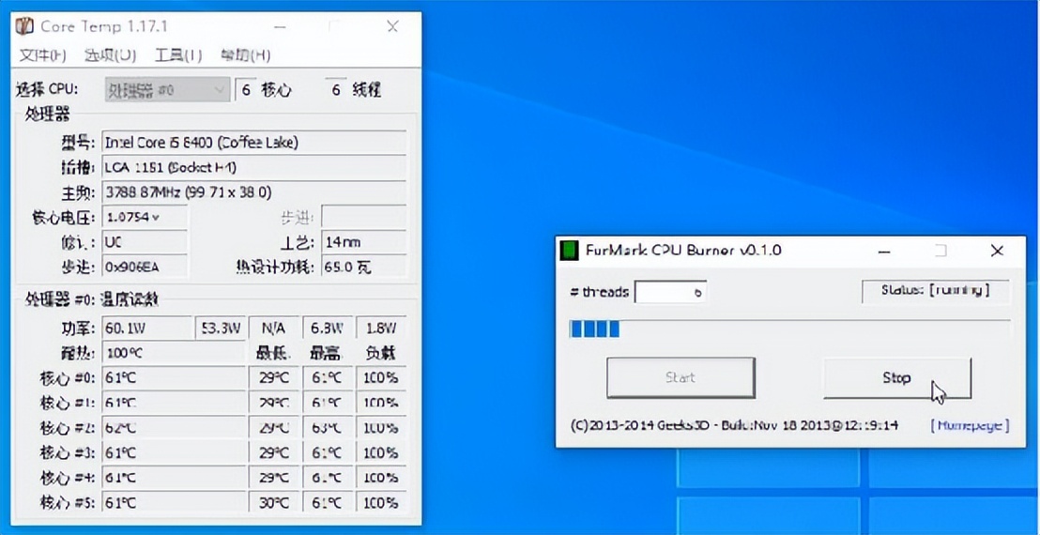Screen dimensions: 1040x535
Task: Select the LGA 1151 socket field
Action: (254, 167)
